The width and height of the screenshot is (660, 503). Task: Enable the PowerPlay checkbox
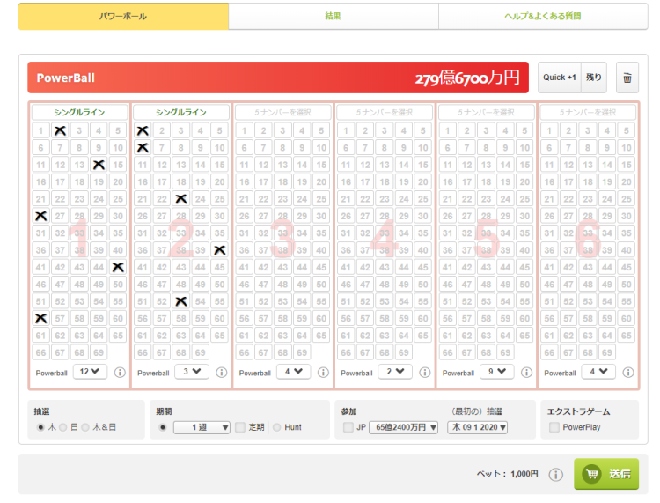tap(554, 427)
